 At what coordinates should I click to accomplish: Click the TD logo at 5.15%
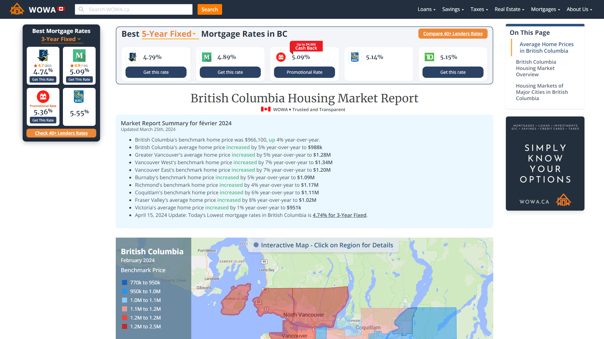[x=429, y=57]
